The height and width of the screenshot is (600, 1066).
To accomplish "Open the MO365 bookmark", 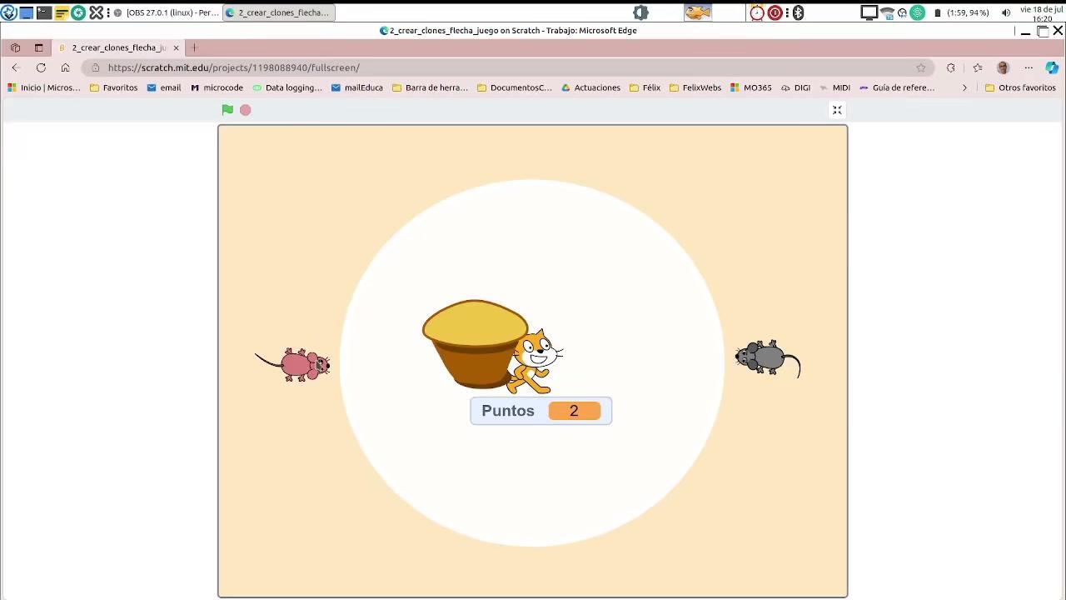I will tap(751, 87).
